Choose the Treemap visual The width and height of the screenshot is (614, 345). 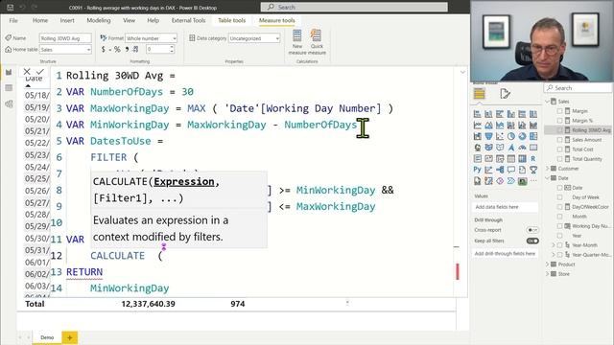pos(533,136)
